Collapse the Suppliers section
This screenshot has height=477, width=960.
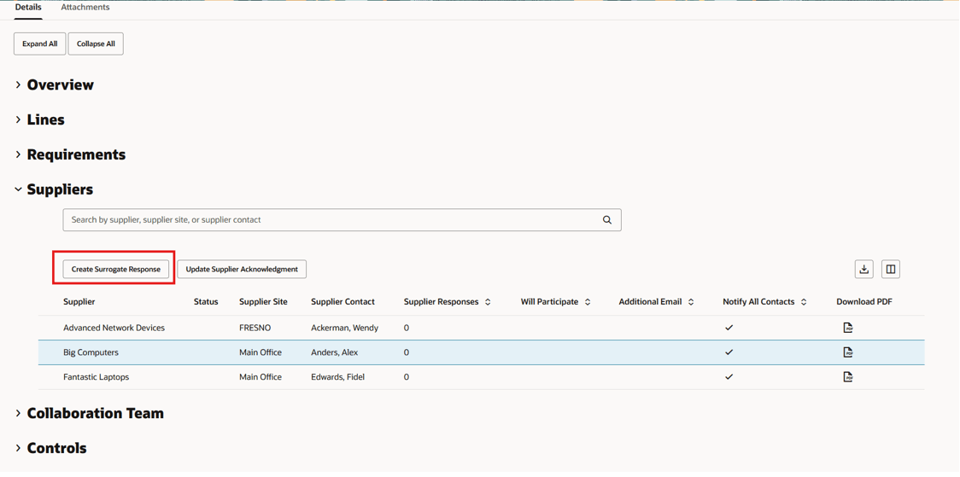[x=19, y=189]
